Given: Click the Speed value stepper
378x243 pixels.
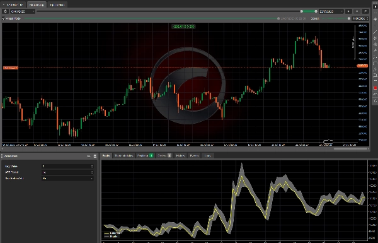Looking at the screenshot, I should pos(368,18).
